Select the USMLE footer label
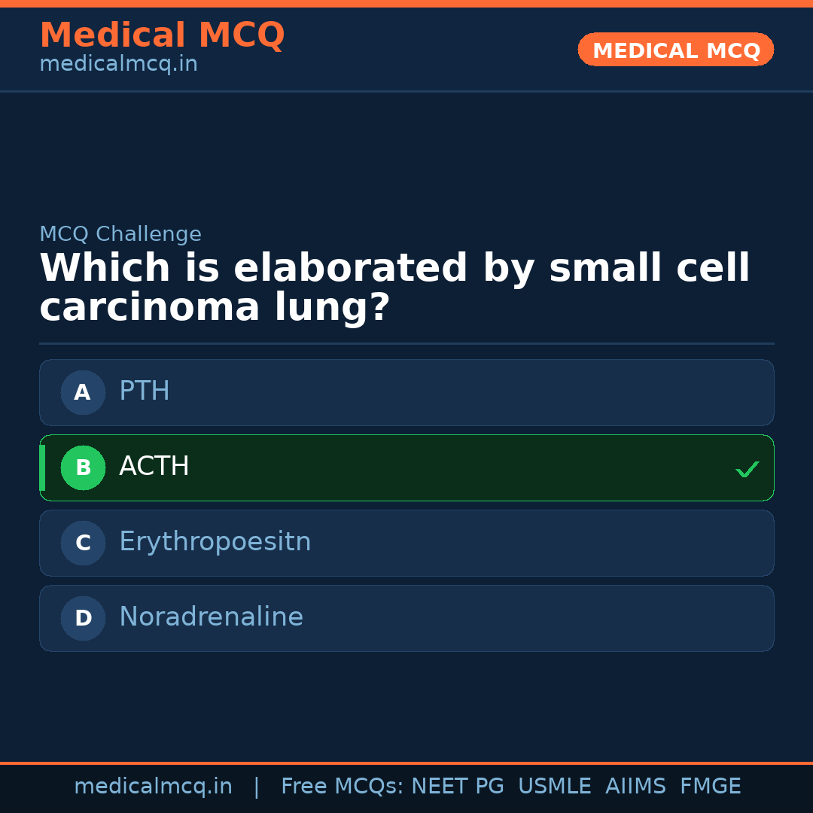The height and width of the screenshot is (813, 813). coord(554,787)
